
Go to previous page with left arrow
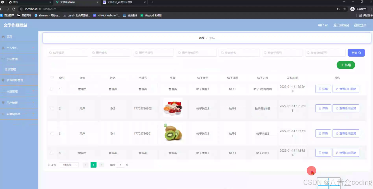coord(86,165)
